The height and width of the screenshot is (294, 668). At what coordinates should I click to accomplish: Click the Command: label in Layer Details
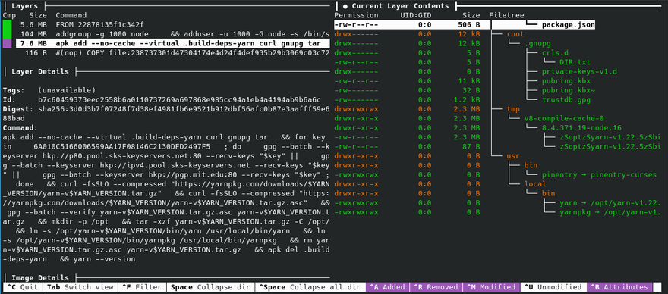pyautogui.click(x=20, y=127)
